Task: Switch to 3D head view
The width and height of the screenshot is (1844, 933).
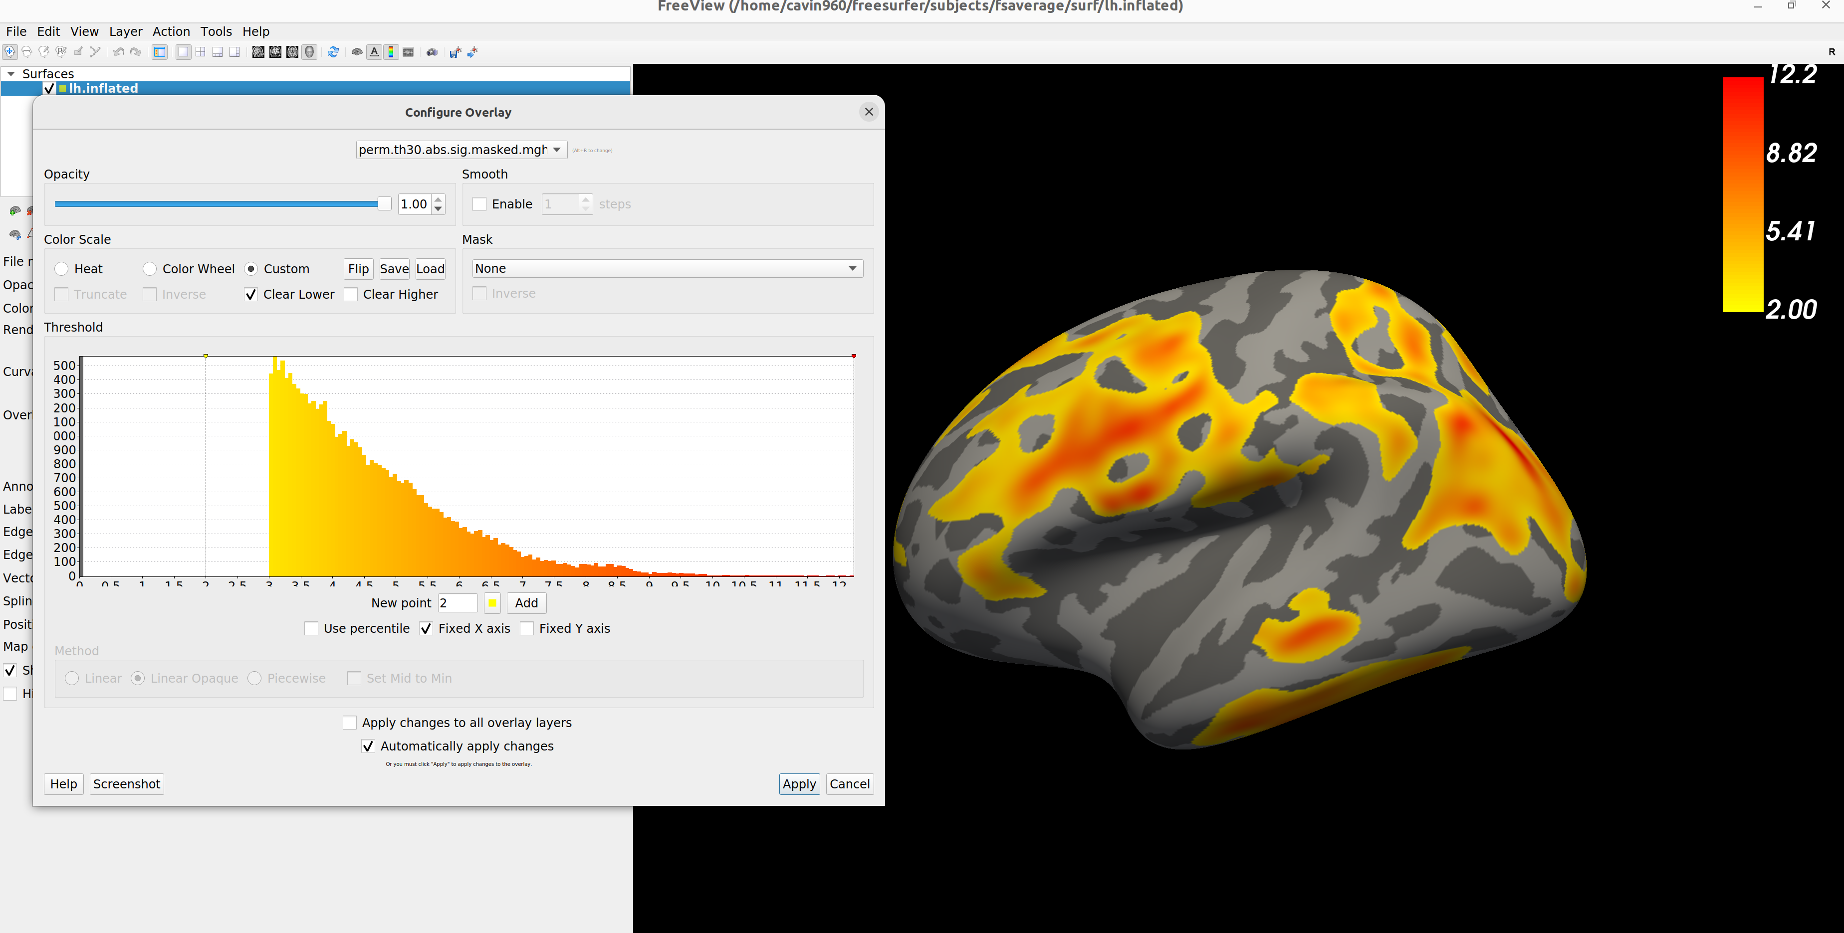Action: tap(309, 51)
